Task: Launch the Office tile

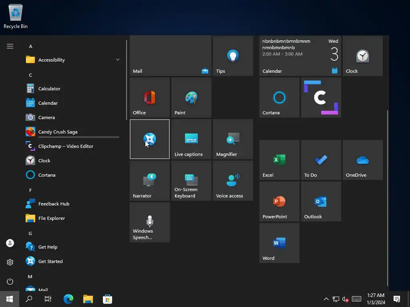Action: [x=150, y=98]
